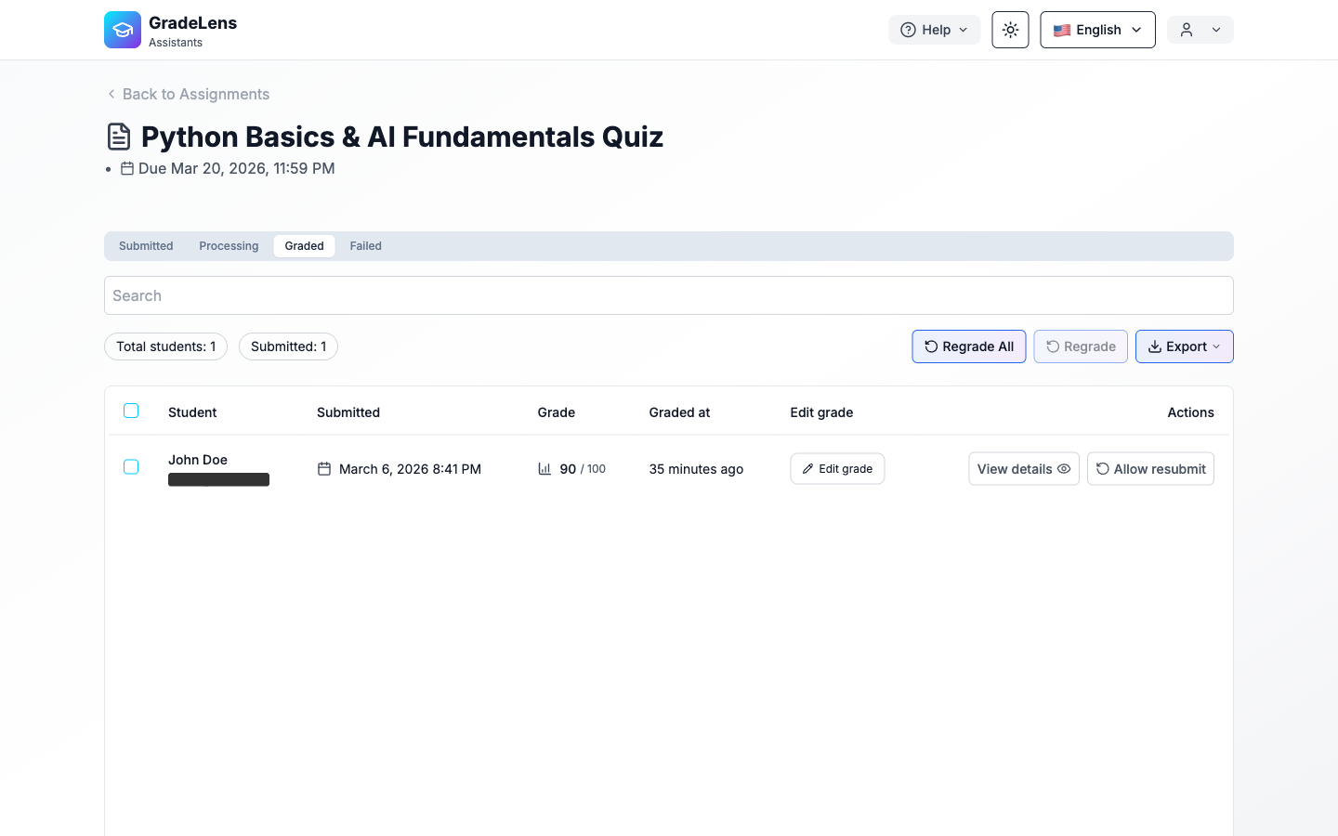Check the John Doe row checkbox
1338x836 pixels.
[131, 467]
